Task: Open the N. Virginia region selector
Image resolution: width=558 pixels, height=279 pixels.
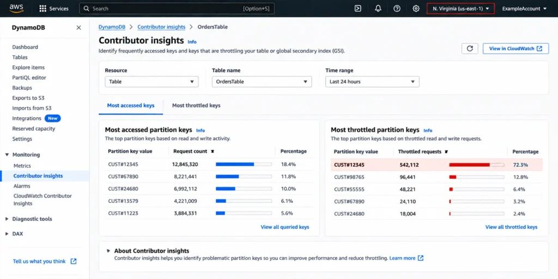Action: pos(461,9)
